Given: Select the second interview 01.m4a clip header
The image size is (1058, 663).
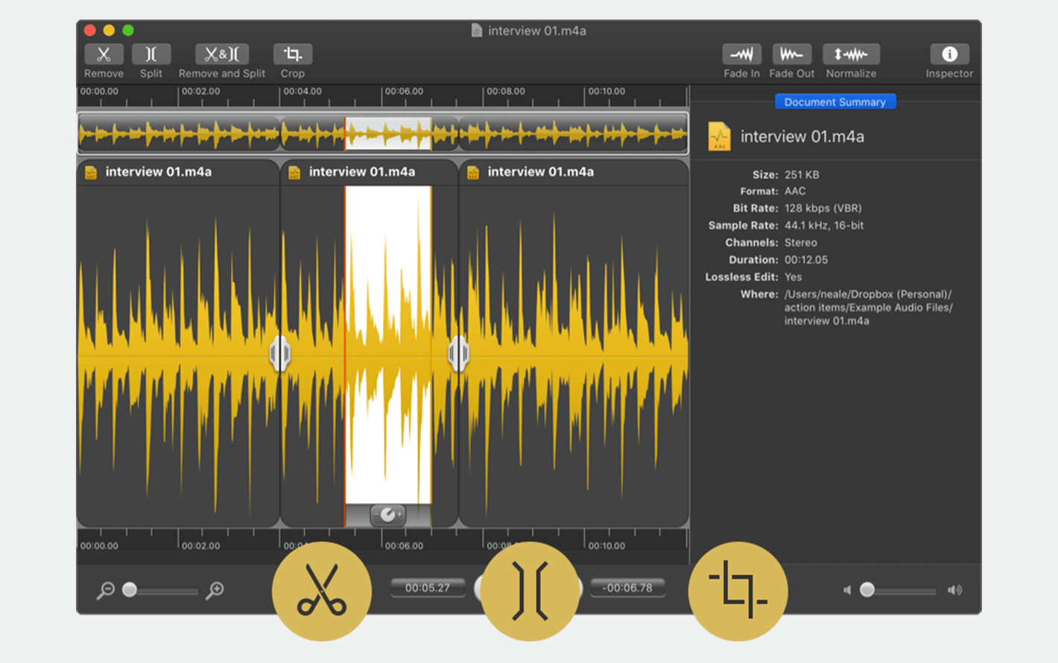Looking at the screenshot, I should 370,172.
